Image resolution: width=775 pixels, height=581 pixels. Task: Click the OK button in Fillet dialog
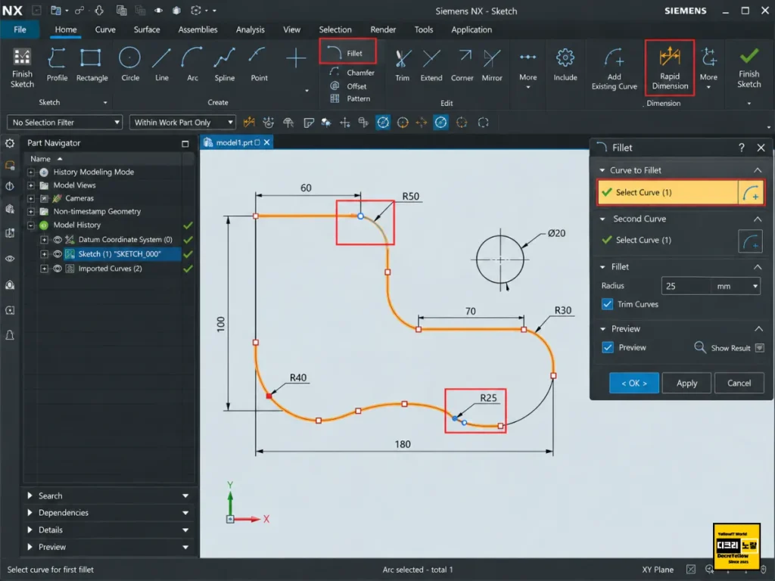(633, 383)
